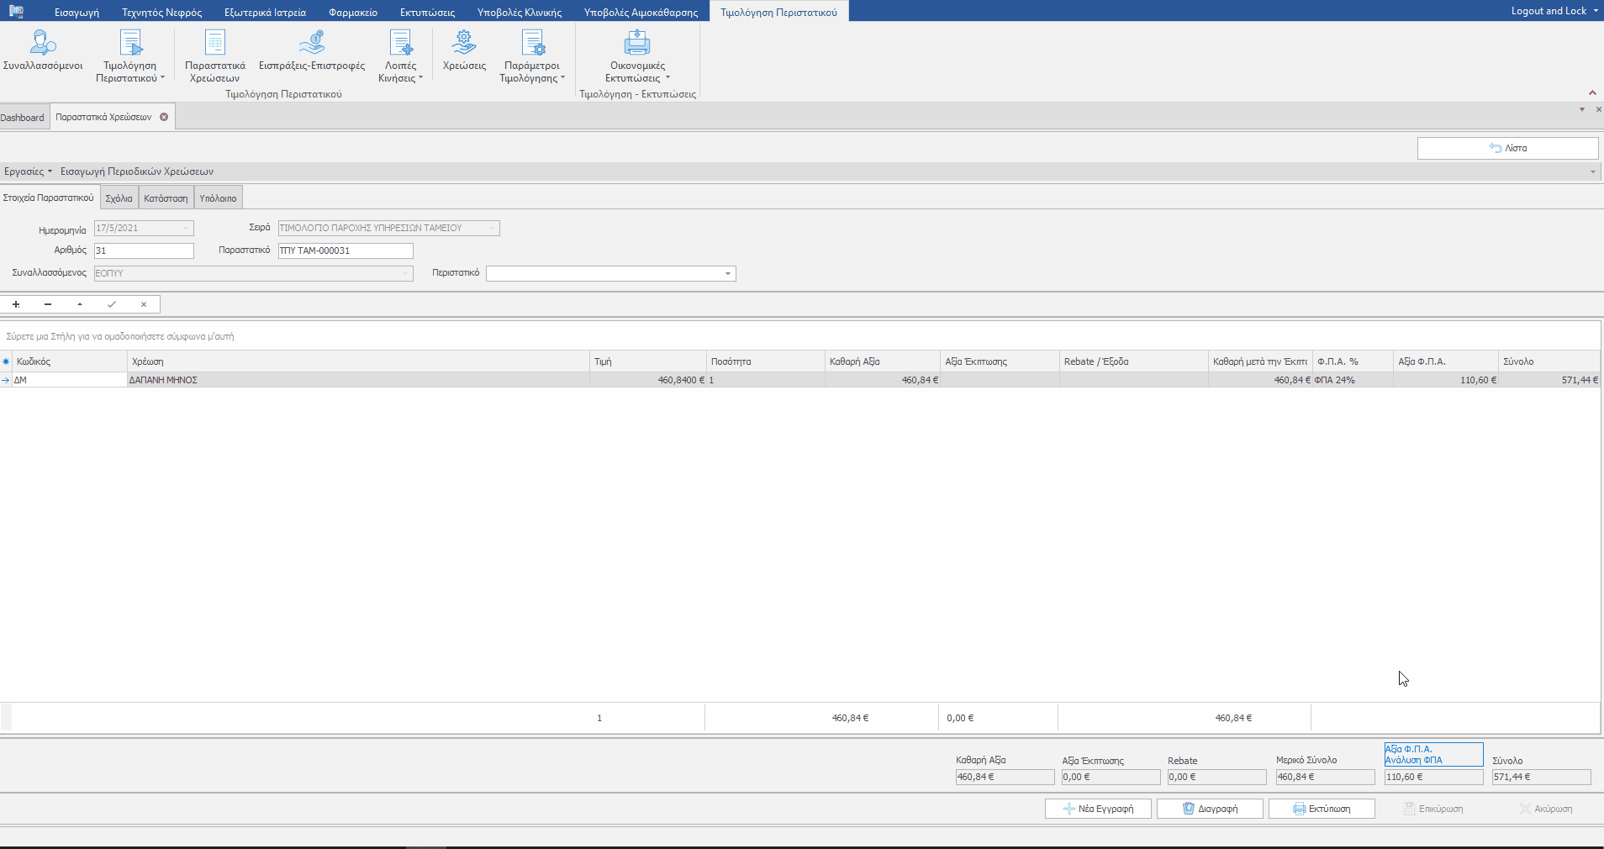The width and height of the screenshot is (1604, 849).
Task: Open Οικονομικές Εκτυπώσεις printer icon
Action: 637,44
